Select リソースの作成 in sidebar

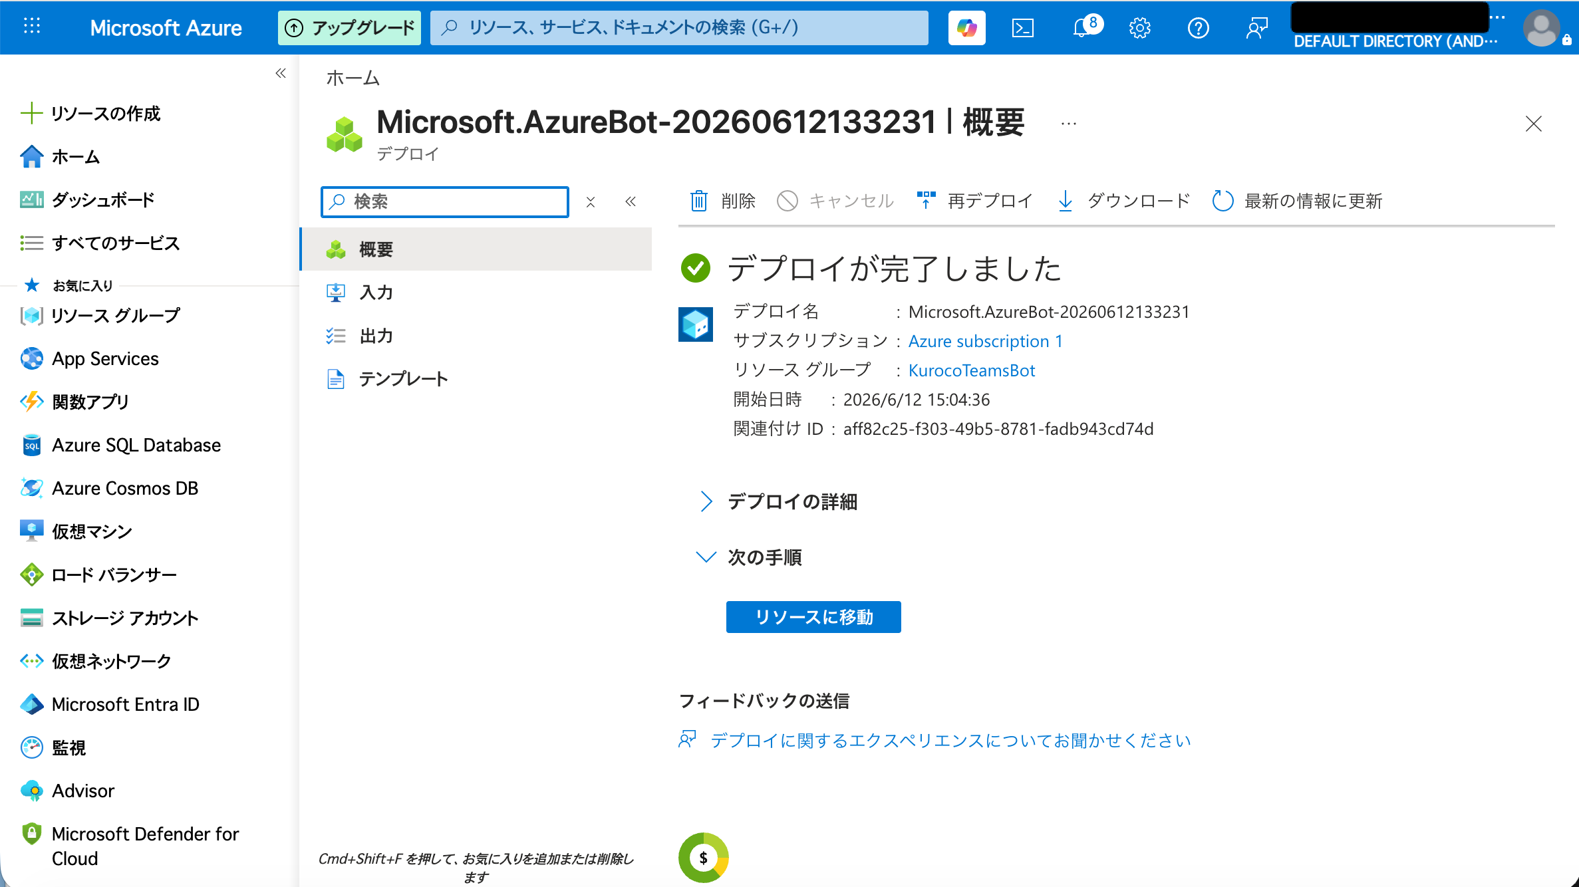click(90, 114)
